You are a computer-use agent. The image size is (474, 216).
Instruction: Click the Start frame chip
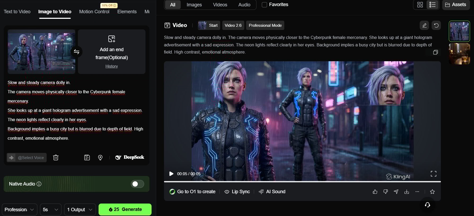pyautogui.click(x=209, y=25)
